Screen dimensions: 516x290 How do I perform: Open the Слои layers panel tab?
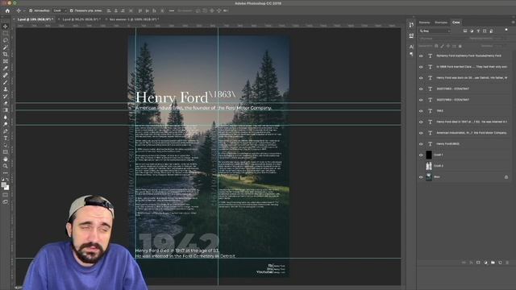coord(456,23)
